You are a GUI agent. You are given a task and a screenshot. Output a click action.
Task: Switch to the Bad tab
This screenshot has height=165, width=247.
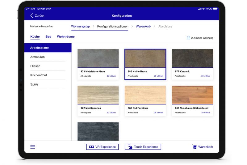point(48,37)
